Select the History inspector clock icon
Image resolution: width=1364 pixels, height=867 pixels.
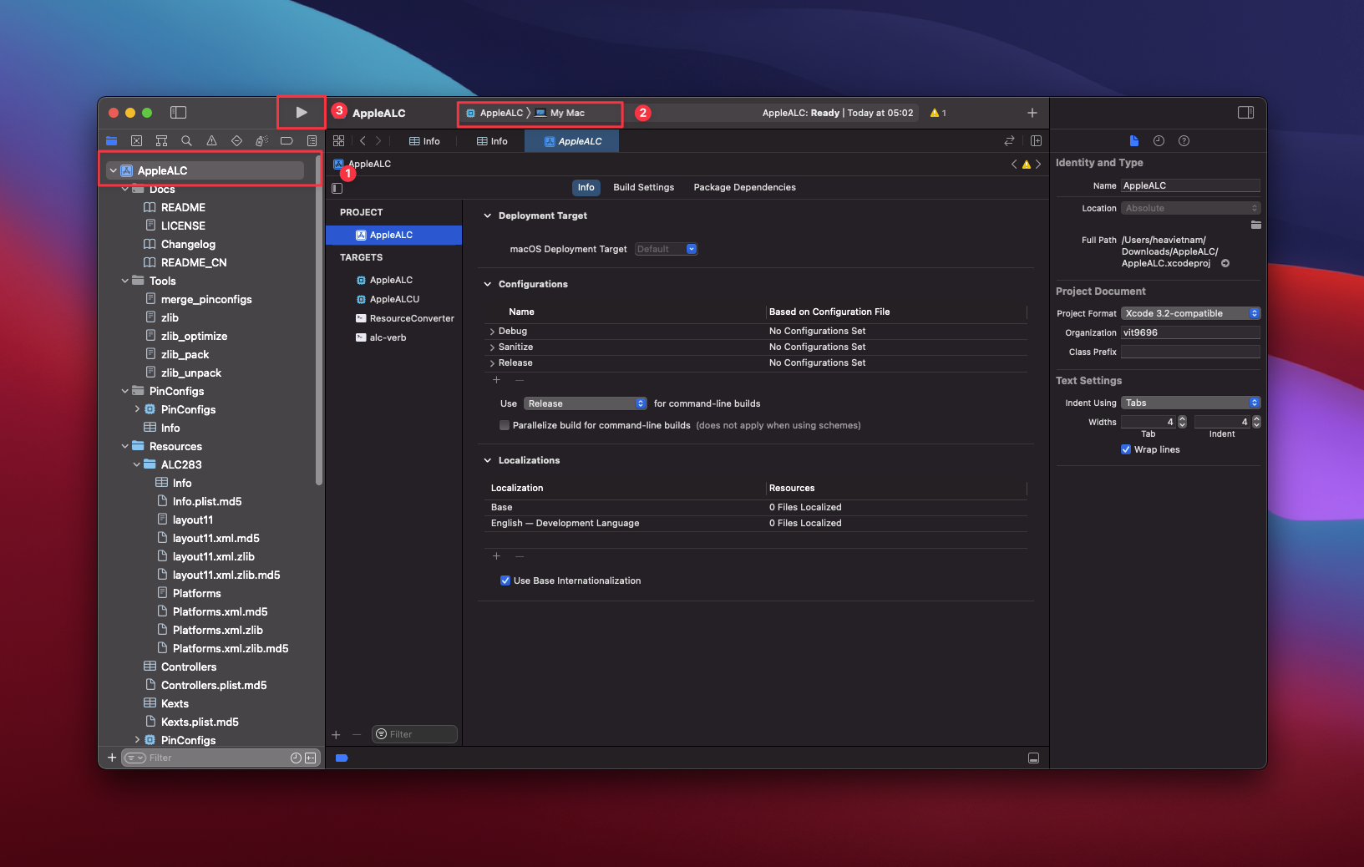coord(1159,140)
